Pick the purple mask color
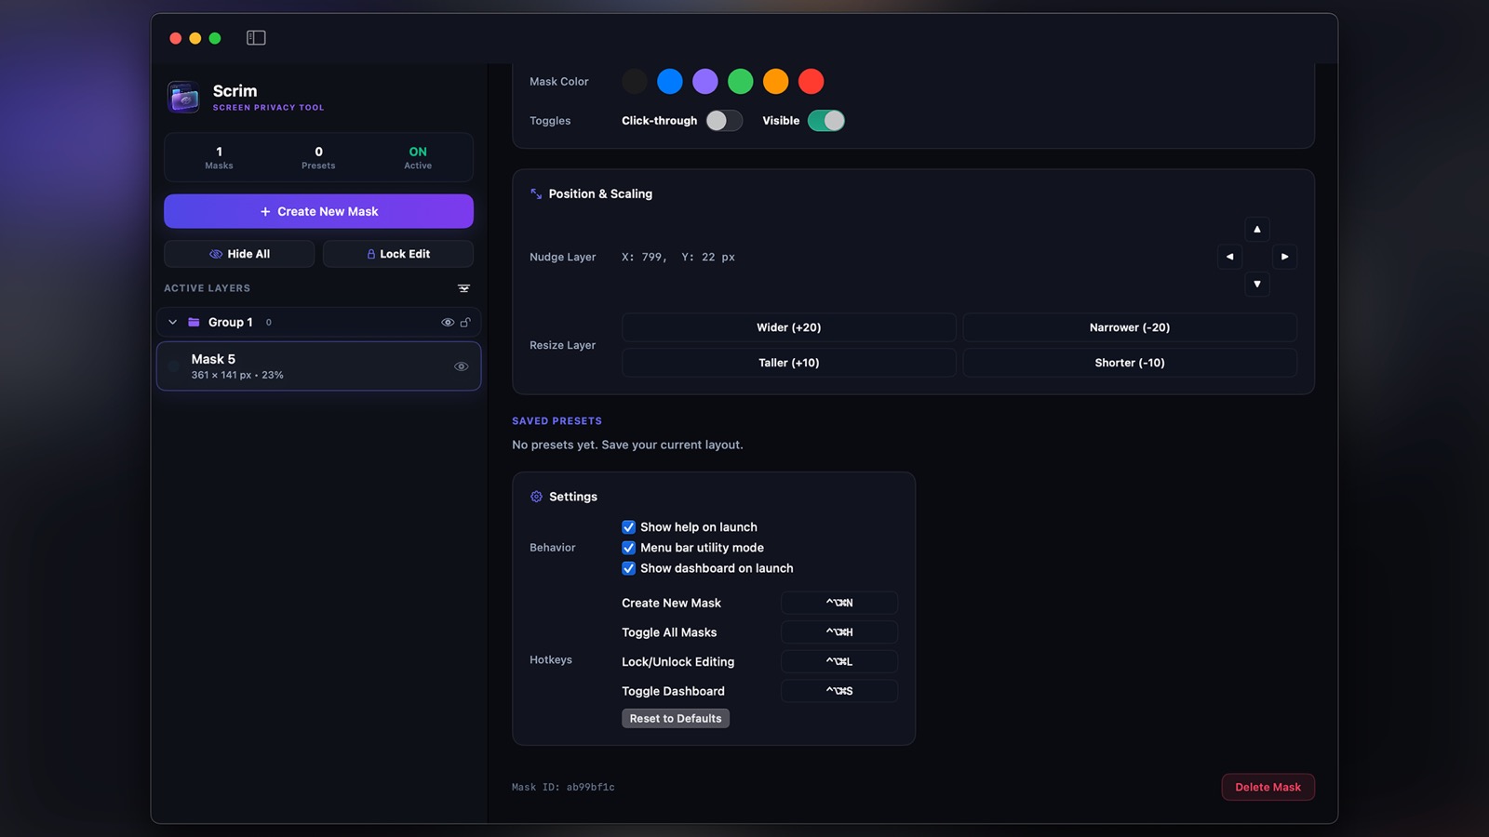1489x837 pixels. pyautogui.click(x=705, y=82)
